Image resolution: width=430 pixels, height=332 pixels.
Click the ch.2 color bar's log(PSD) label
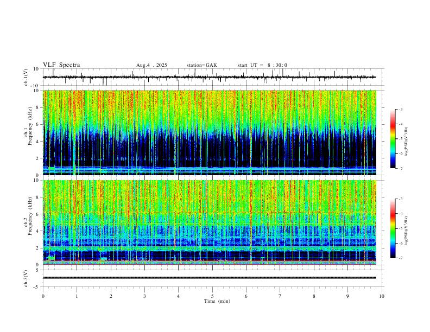[x=407, y=231]
